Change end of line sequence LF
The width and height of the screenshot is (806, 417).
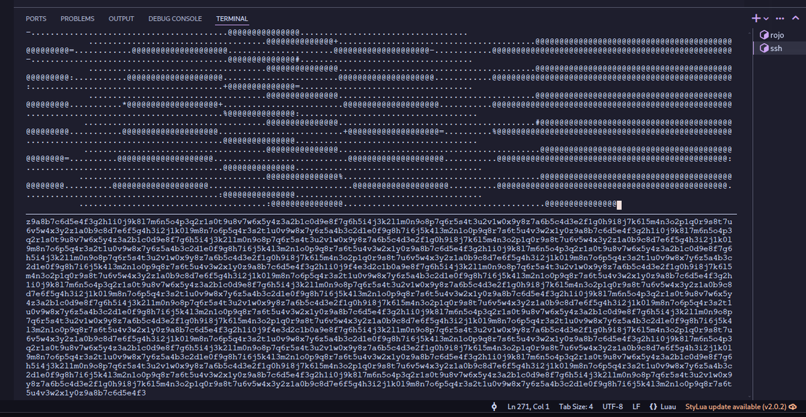click(x=636, y=407)
